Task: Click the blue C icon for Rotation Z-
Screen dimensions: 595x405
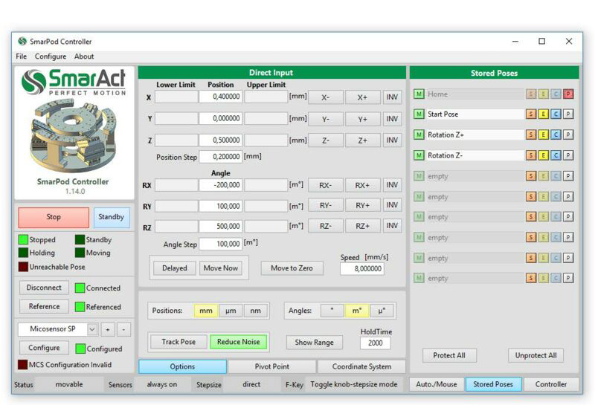Action: (x=556, y=155)
